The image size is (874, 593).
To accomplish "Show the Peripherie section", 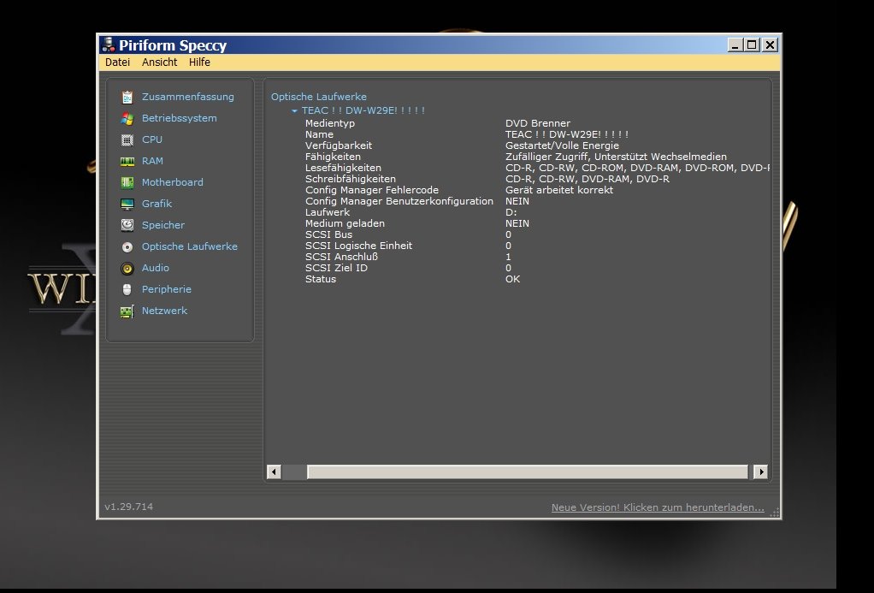I will click(166, 289).
